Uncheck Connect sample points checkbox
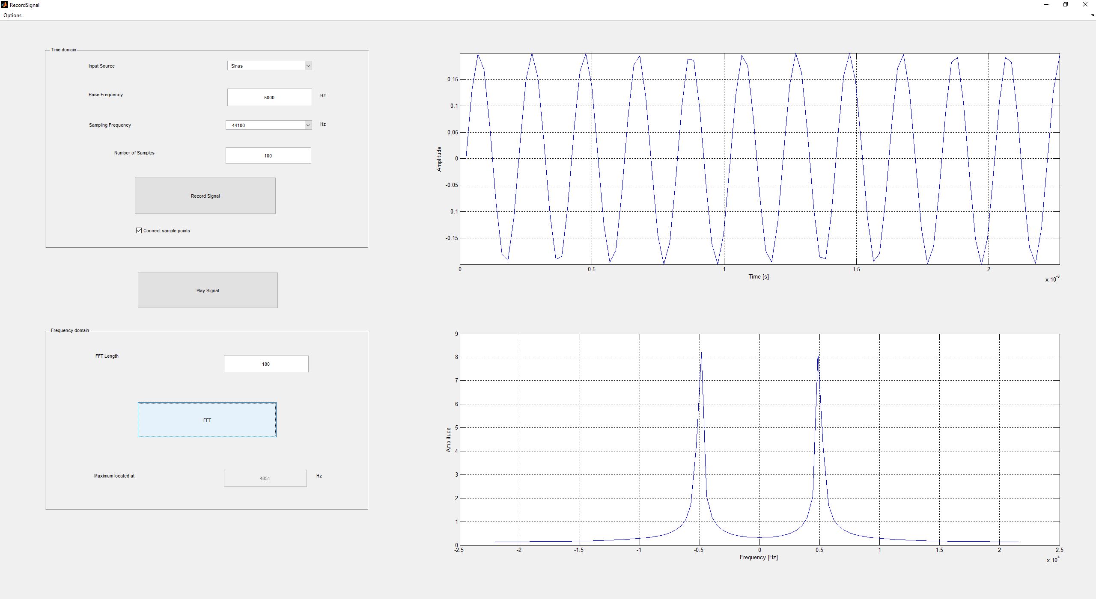1096x599 pixels. coord(139,231)
